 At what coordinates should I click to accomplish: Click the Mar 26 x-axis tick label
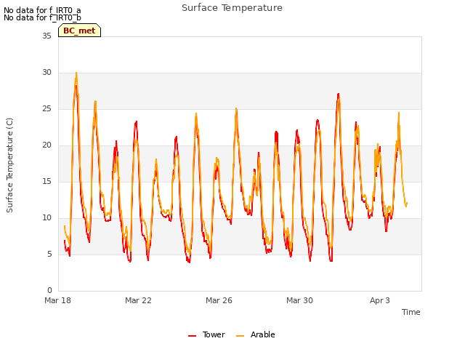coord(219,300)
